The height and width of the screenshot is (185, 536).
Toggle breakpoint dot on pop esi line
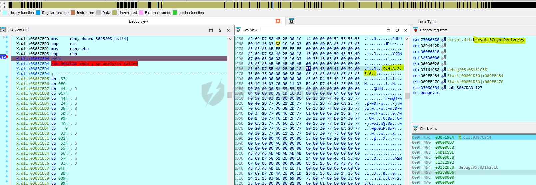pyautogui.click(x=7, y=42)
